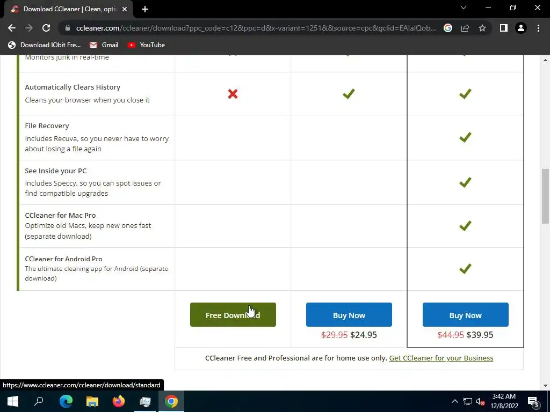Click the Automatically Clears History heading

pos(73,87)
